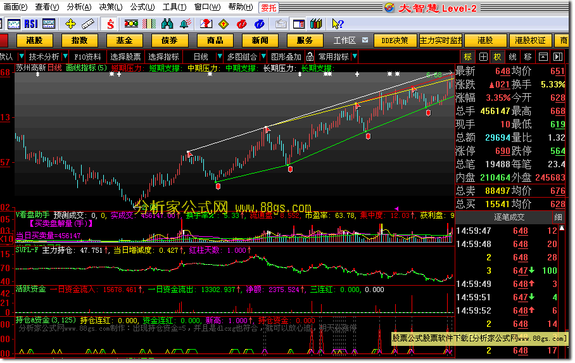Open the 分析(A) menu
This screenshot has width=575, height=363.
pyautogui.click(x=79, y=7)
